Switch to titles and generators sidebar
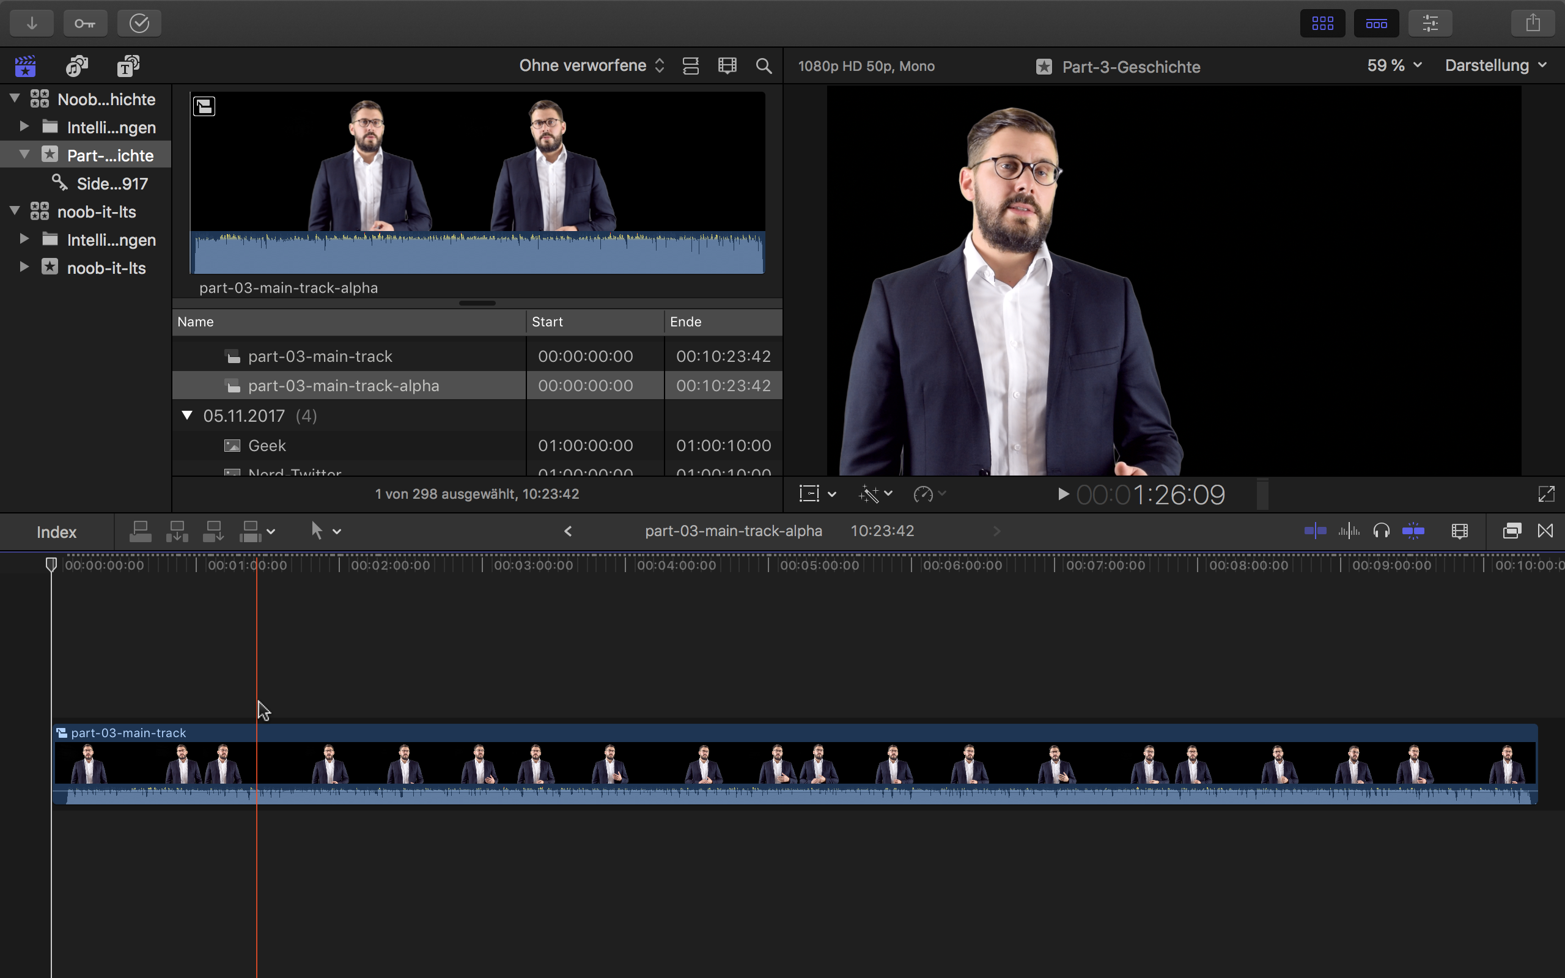The width and height of the screenshot is (1565, 978). pos(128,66)
